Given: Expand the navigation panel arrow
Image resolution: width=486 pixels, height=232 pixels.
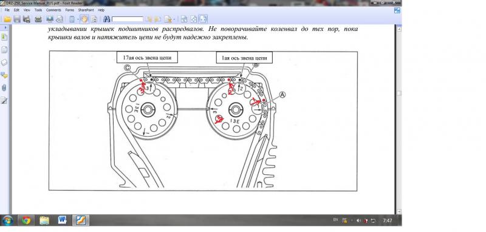Looking at the screenshot, I should pyautogui.click(x=5, y=27).
